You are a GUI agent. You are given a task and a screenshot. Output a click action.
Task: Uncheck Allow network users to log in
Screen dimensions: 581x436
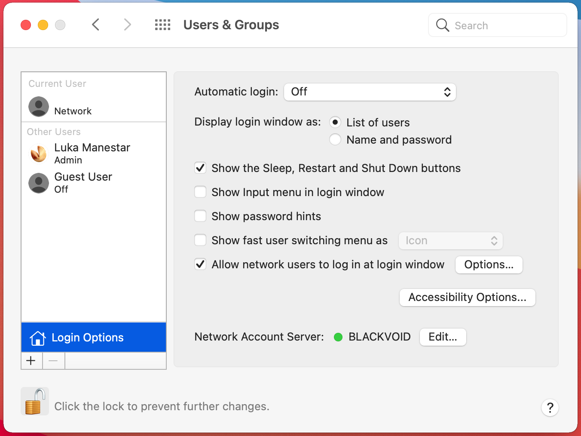point(200,264)
